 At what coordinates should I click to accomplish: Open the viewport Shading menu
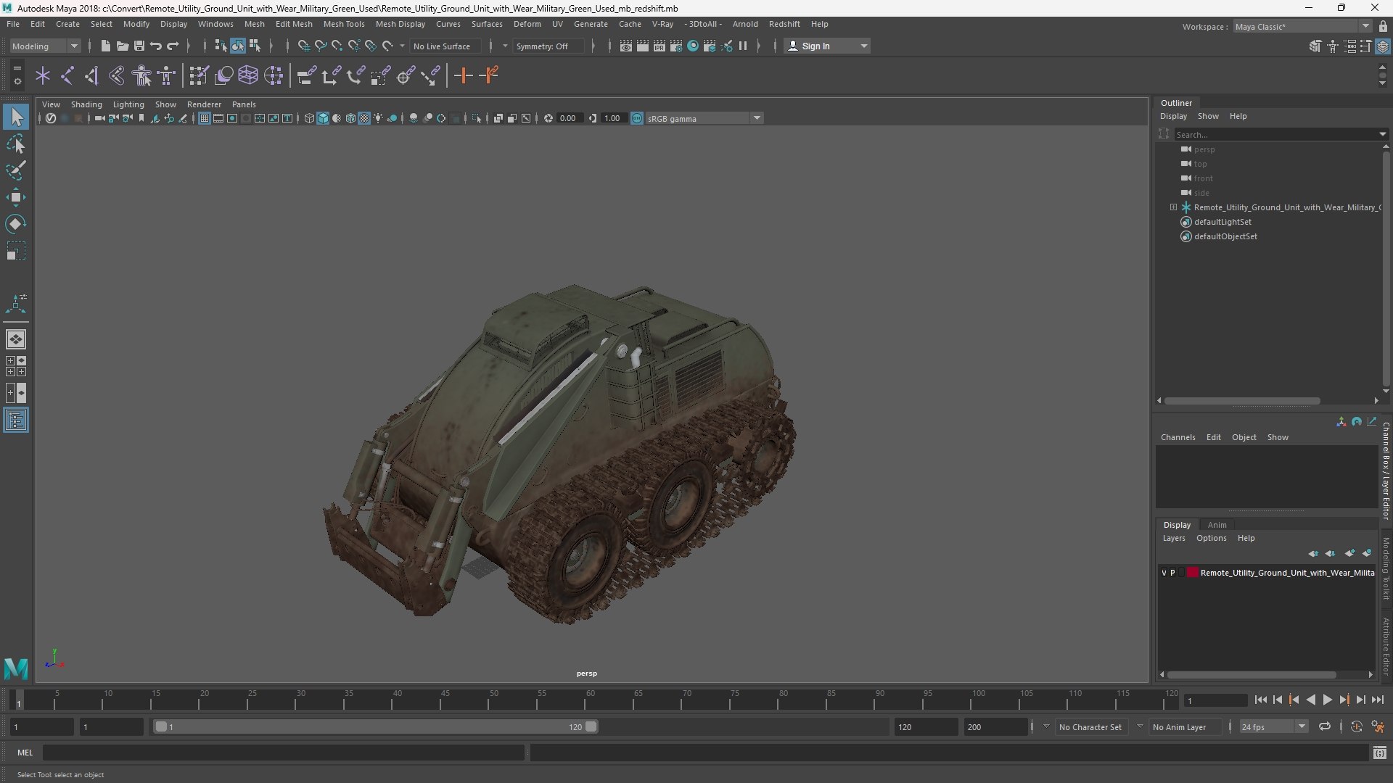86,104
